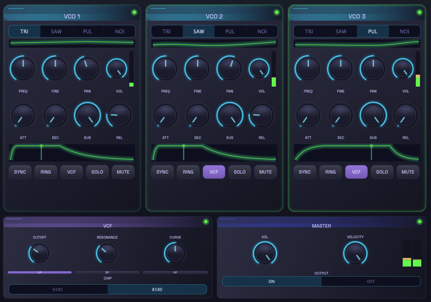Click the VCO 2 SUS knob
Screen dimensions: 431x302
tap(230, 115)
